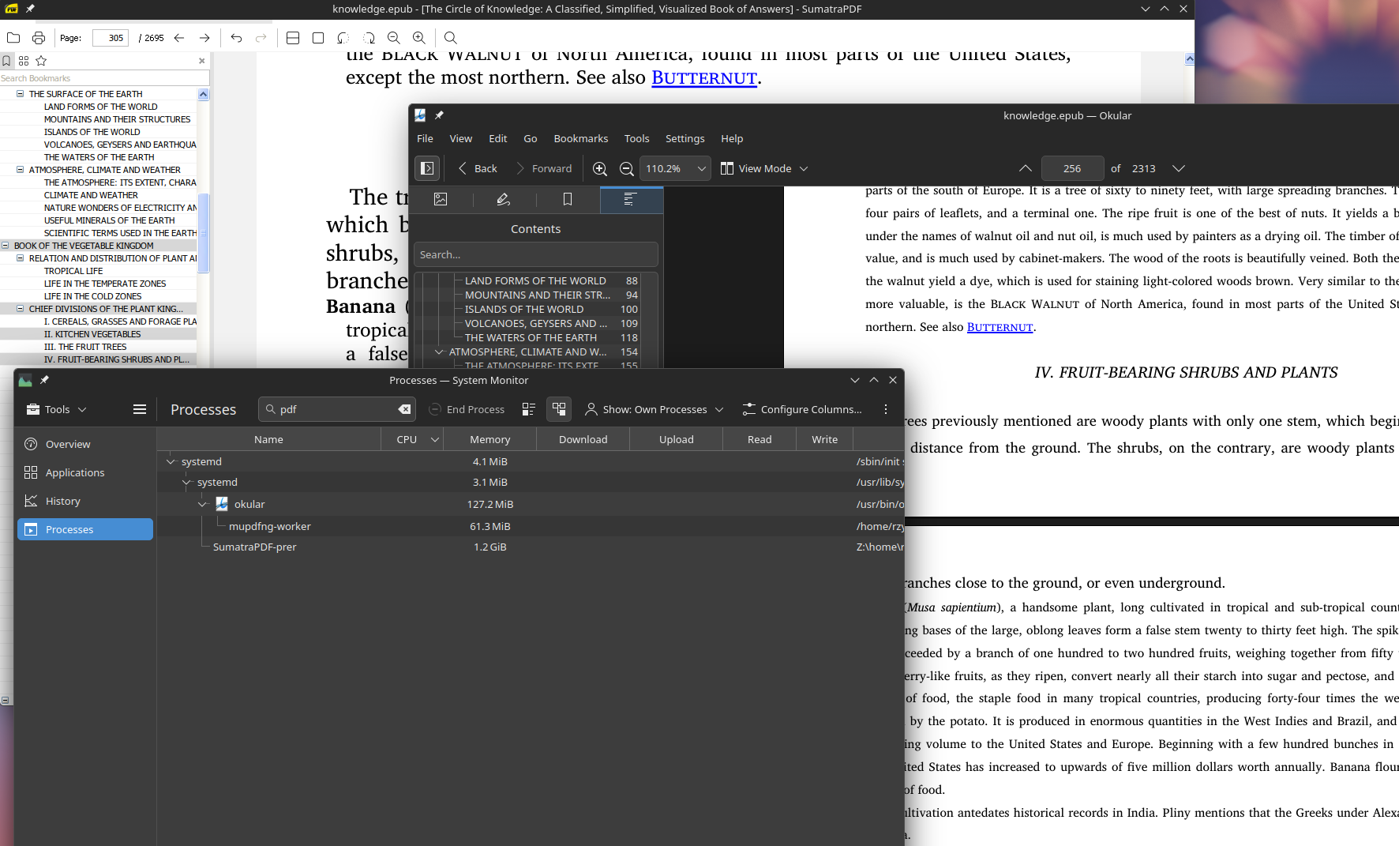Clear the pdf search text in System Monitor

[404, 409]
